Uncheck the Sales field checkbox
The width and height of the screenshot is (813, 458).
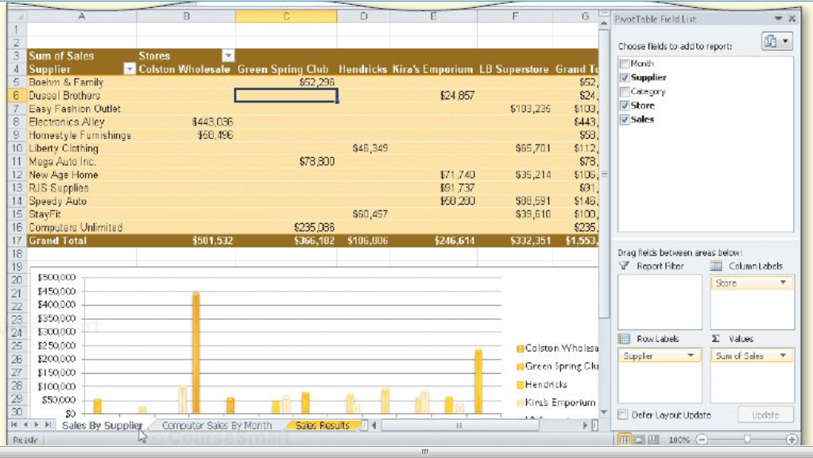tap(625, 120)
